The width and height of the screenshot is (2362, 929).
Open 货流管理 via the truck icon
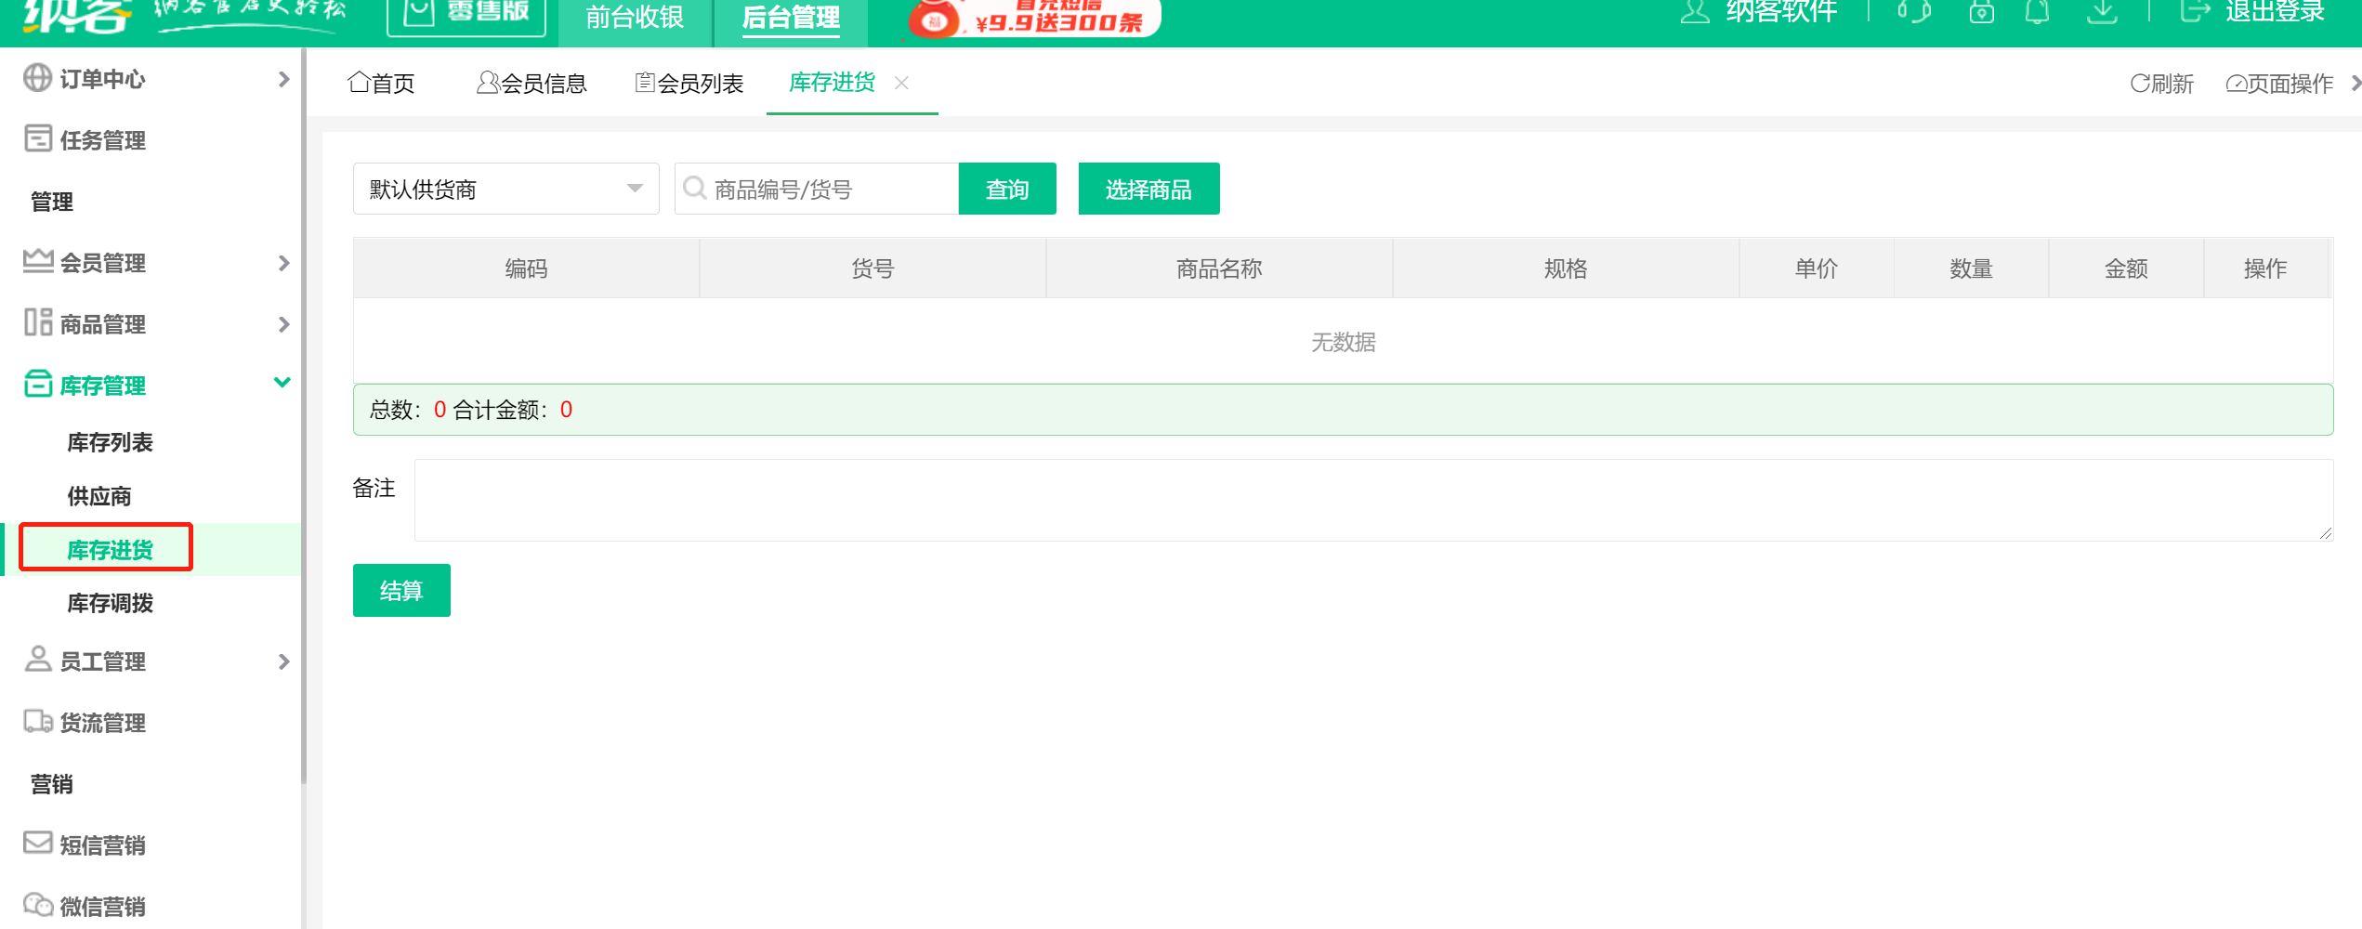(37, 722)
